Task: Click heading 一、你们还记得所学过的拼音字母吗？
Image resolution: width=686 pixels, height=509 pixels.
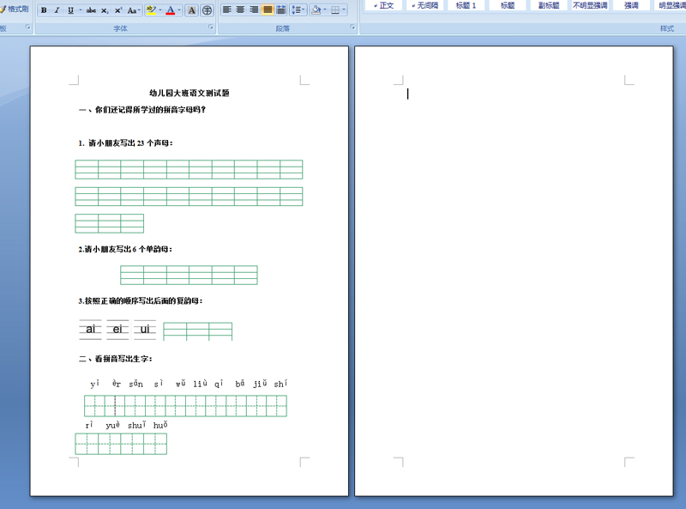Action: pos(142,110)
